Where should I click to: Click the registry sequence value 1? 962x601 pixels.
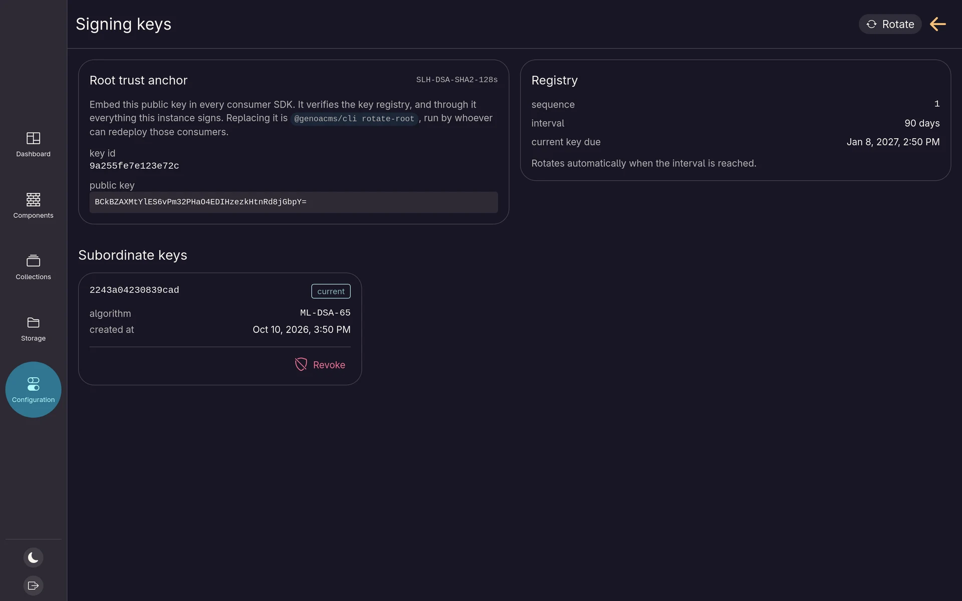tap(937, 104)
